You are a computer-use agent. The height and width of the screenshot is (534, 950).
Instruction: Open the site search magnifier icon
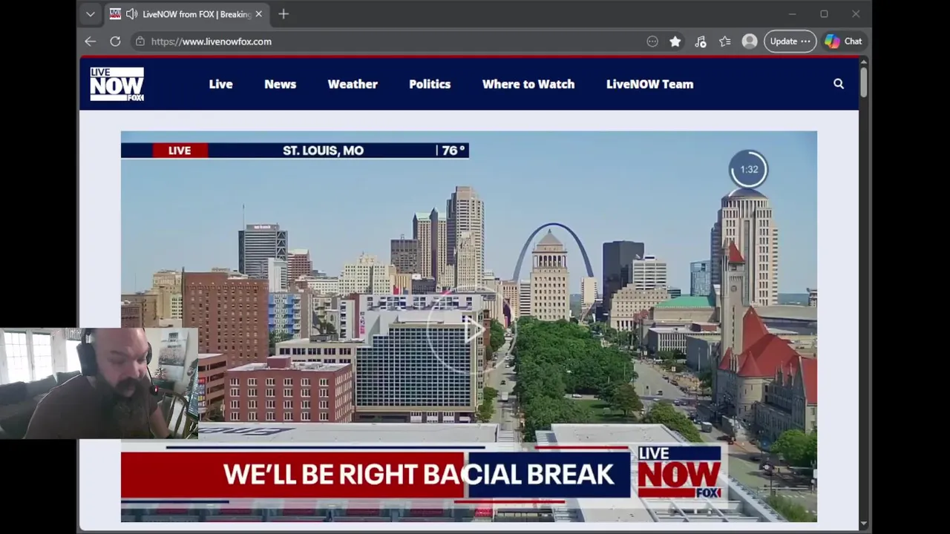point(839,84)
